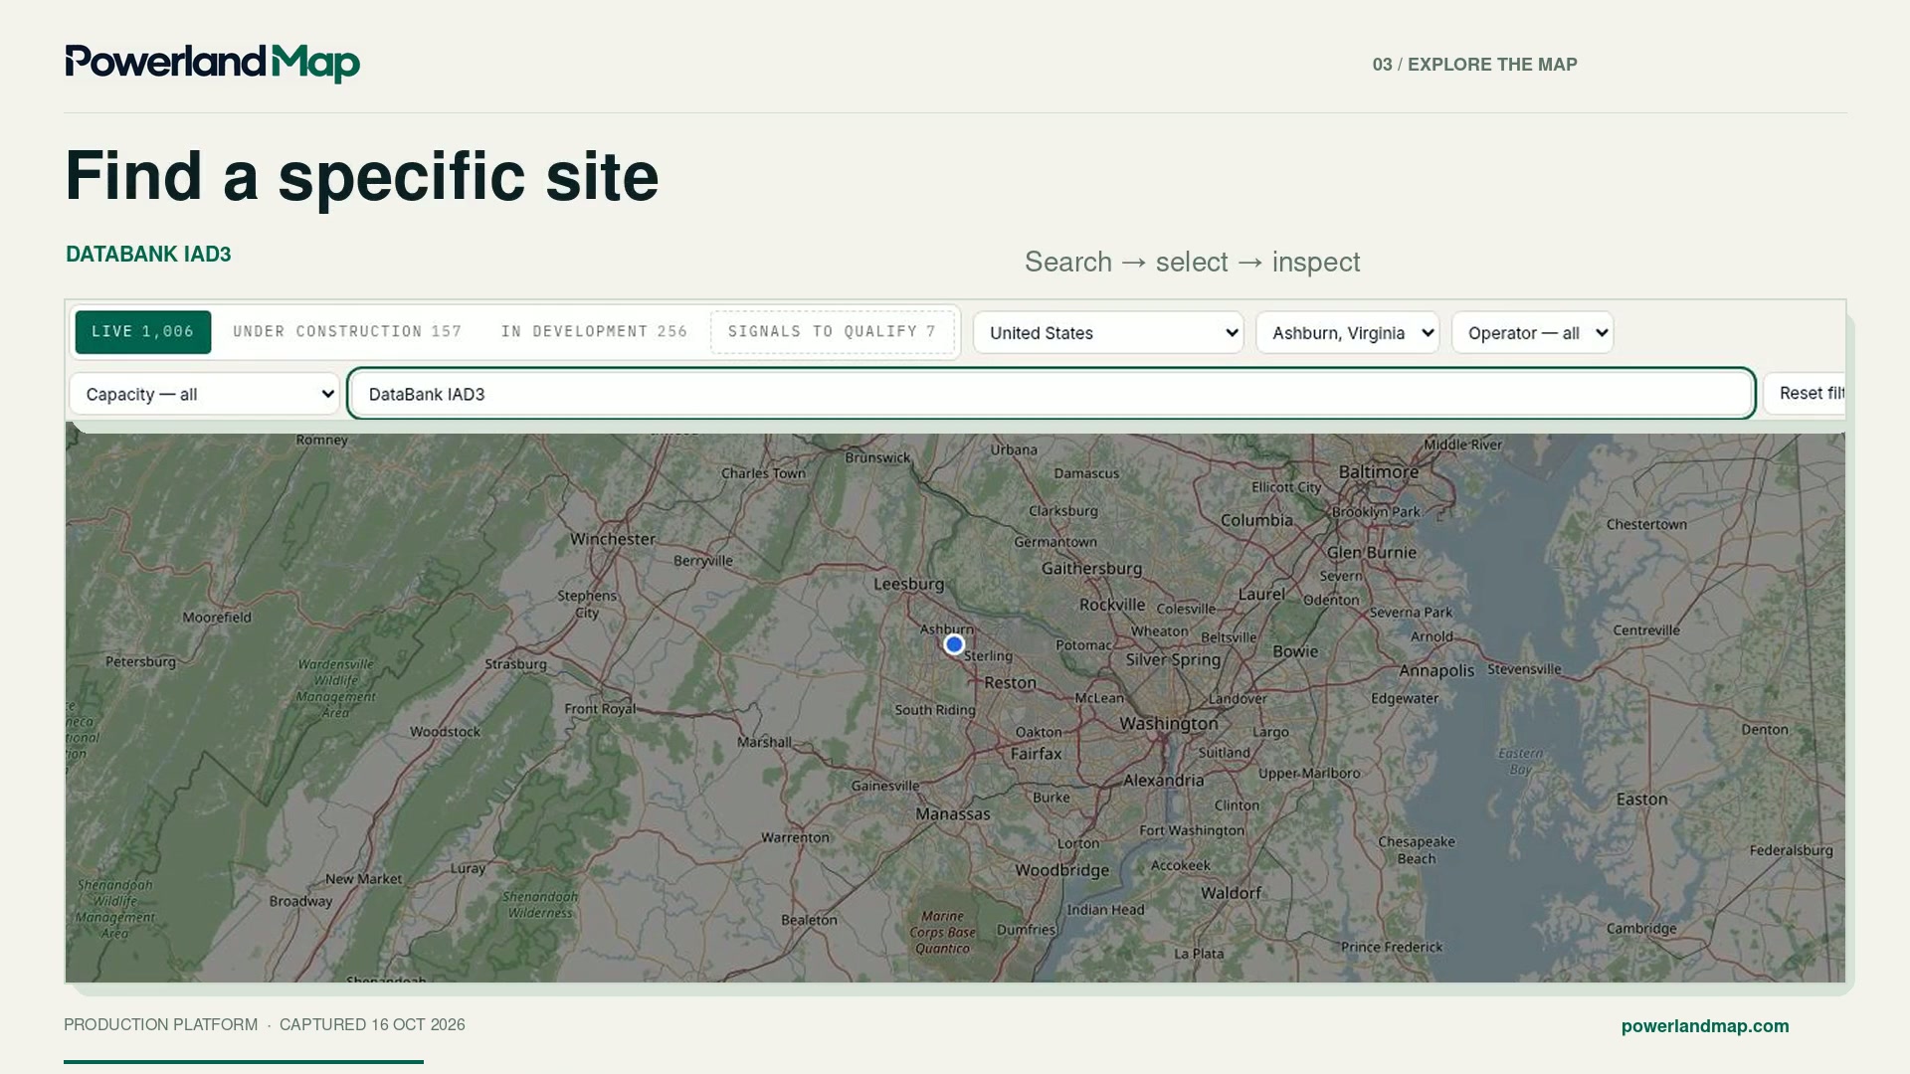Image resolution: width=1910 pixels, height=1074 pixels.
Task: Show Signals to Qualify 7 tab
Action: tap(832, 332)
